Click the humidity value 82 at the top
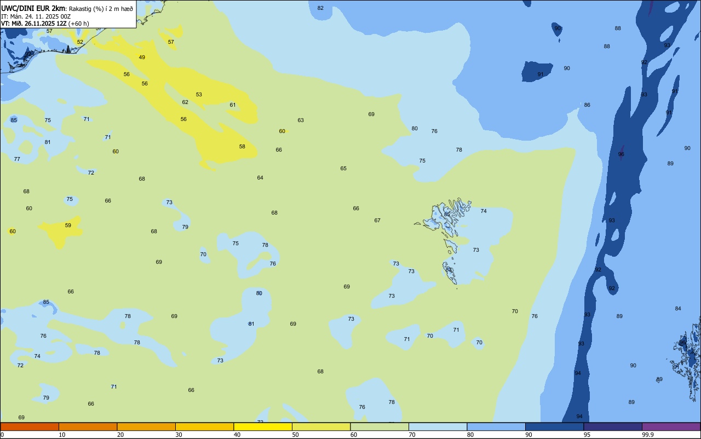 pos(320,8)
